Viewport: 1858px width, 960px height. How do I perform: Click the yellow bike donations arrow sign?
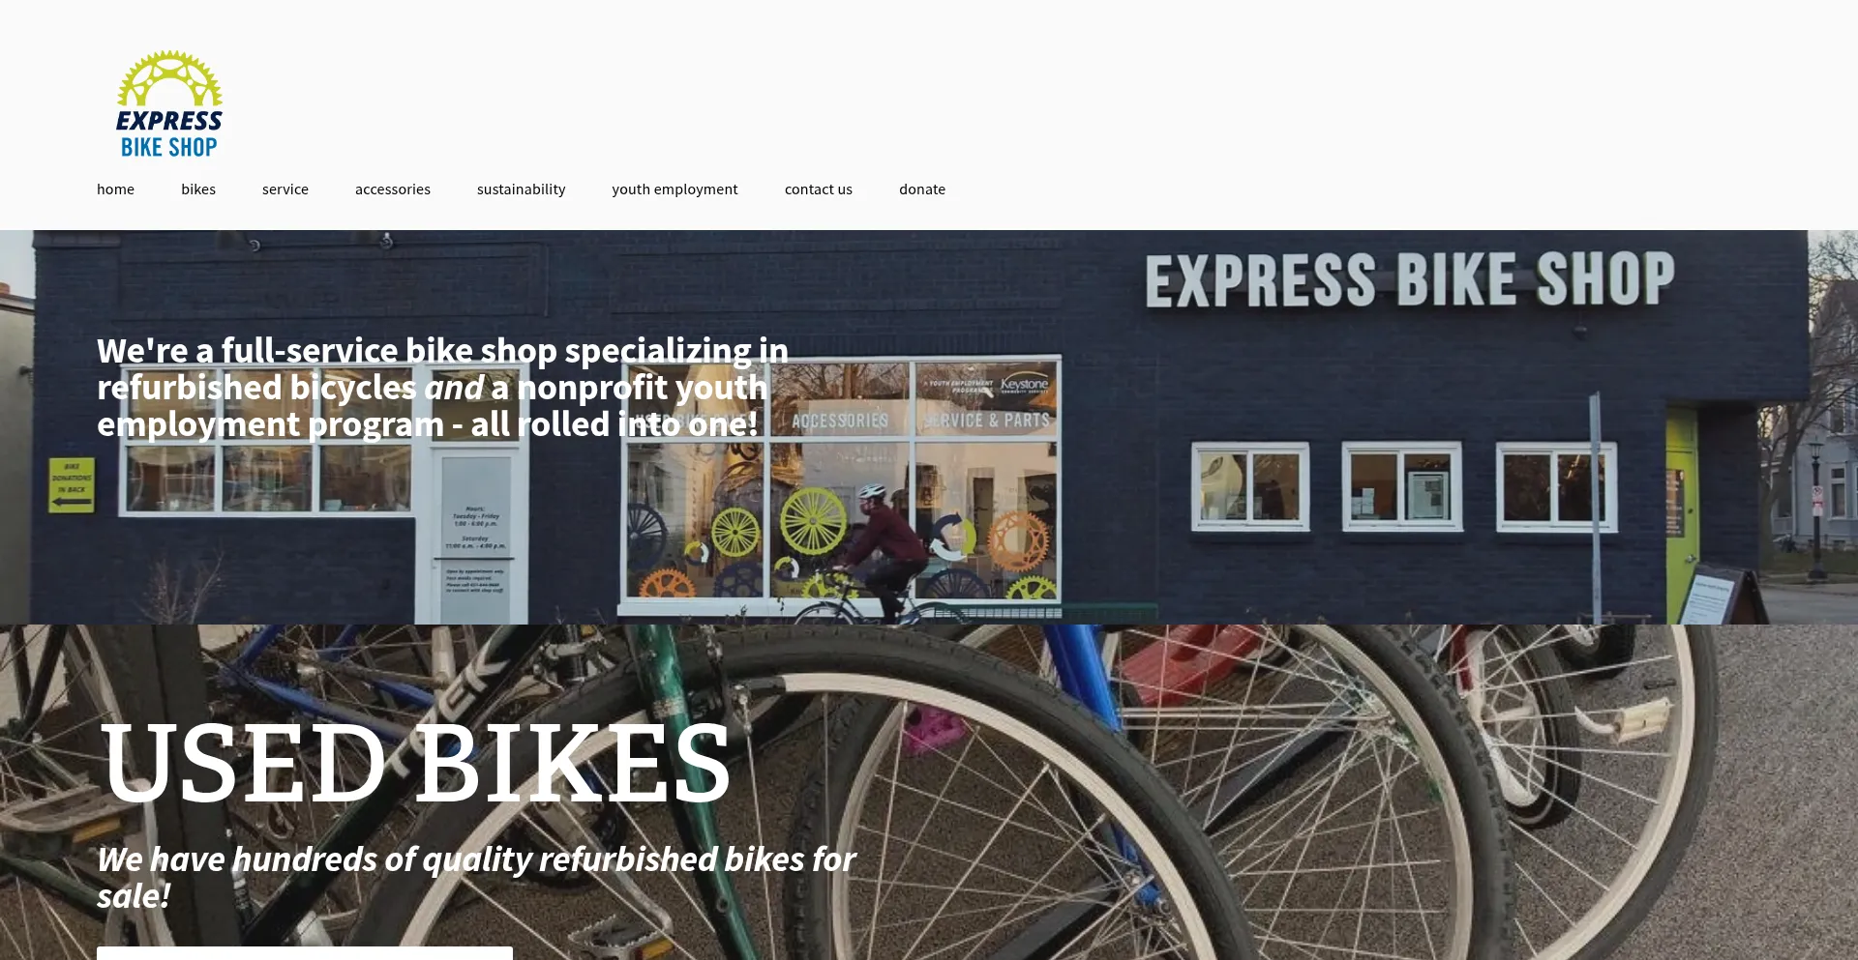pos(72,484)
